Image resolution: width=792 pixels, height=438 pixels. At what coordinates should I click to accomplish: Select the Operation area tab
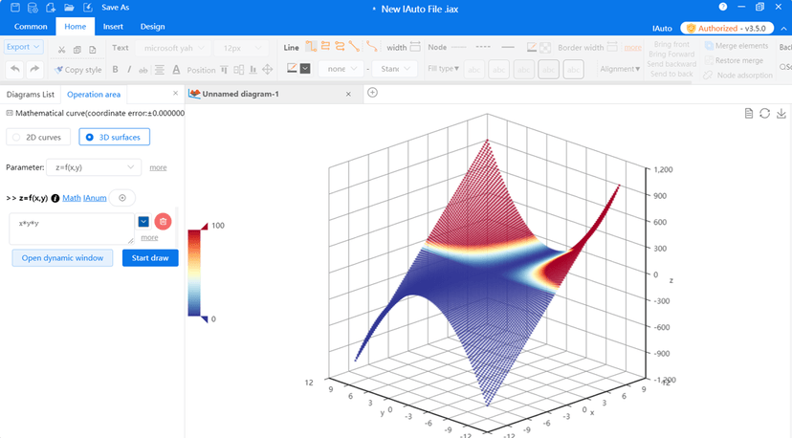94,95
